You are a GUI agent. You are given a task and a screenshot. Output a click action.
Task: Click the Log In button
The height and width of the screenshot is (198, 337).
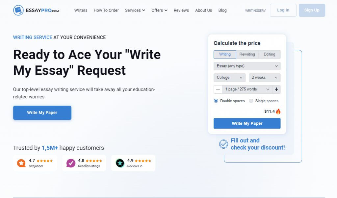coord(283,10)
